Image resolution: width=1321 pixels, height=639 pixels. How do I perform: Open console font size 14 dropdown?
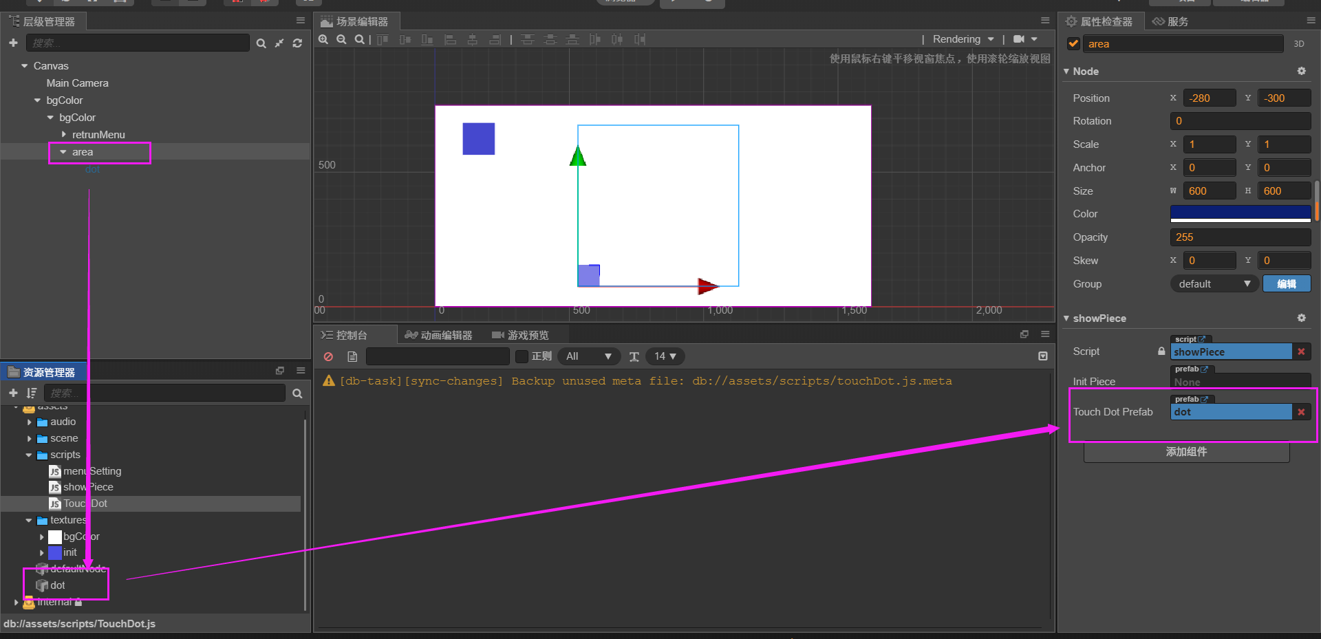click(x=665, y=356)
